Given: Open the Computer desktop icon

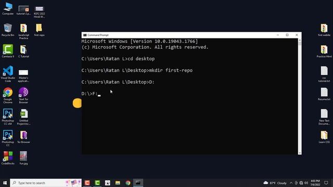Looking at the screenshot, I should [x=8, y=8].
